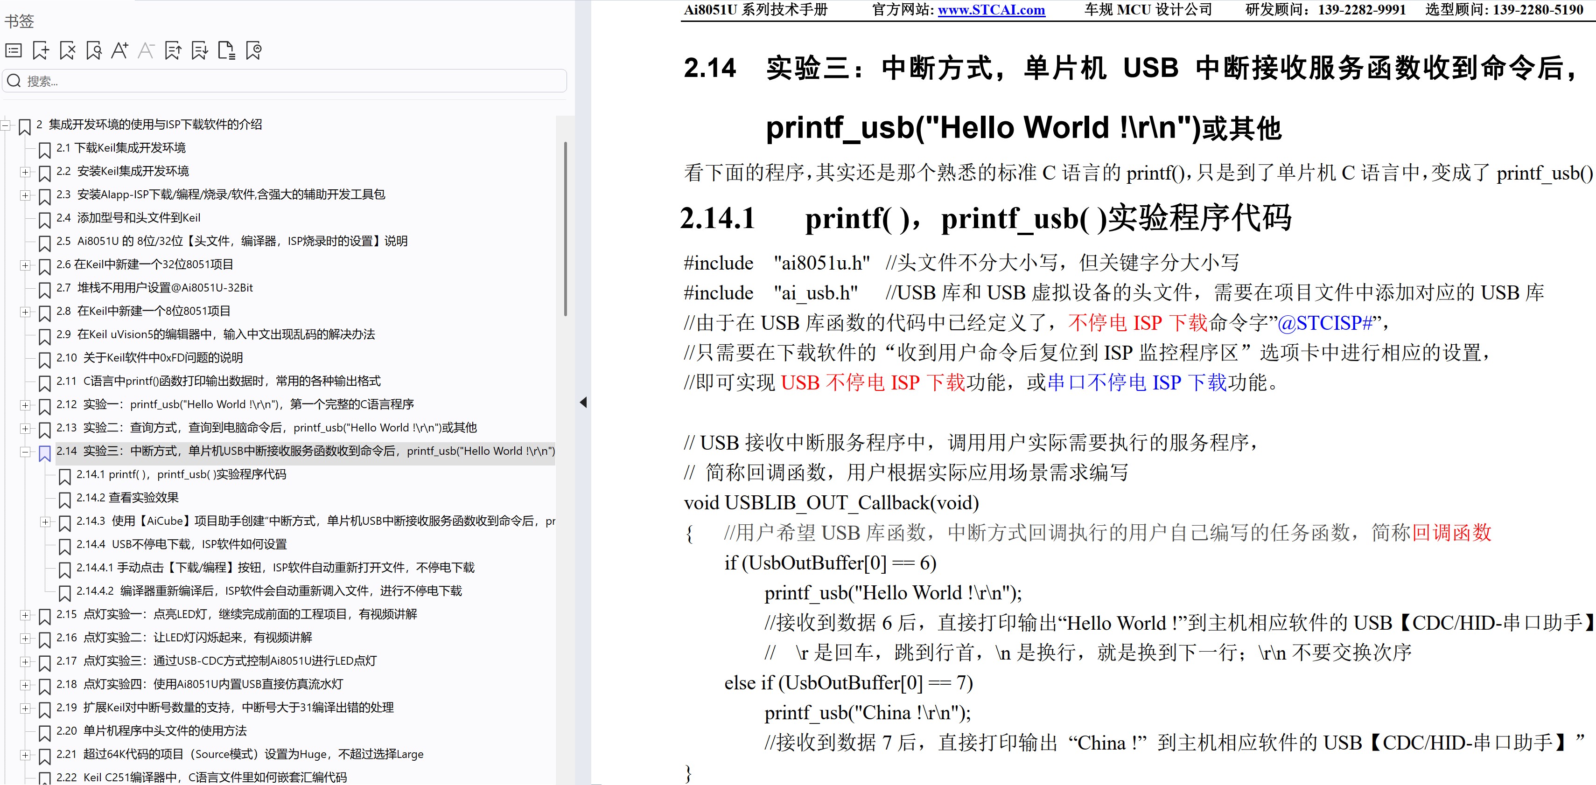The width and height of the screenshot is (1596, 785).
Task: Click '#include "ai_usb.h"' code line
Action: click(771, 293)
